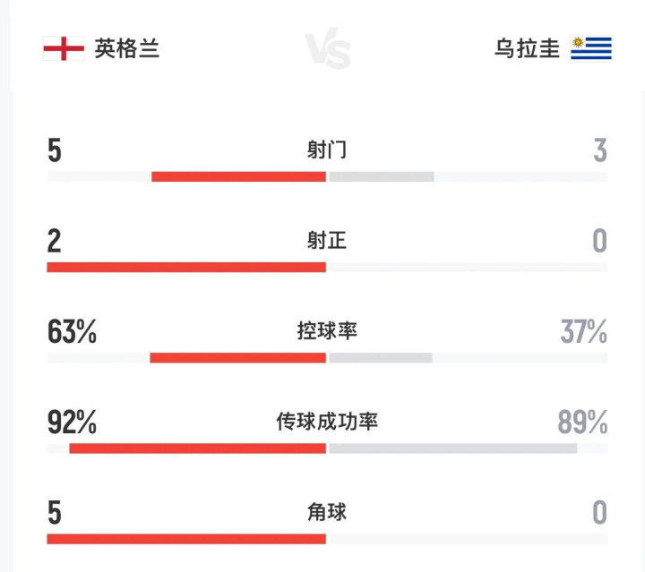The image size is (645, 572).
Task: Click the England flag icon
Action: coord(63,48)
